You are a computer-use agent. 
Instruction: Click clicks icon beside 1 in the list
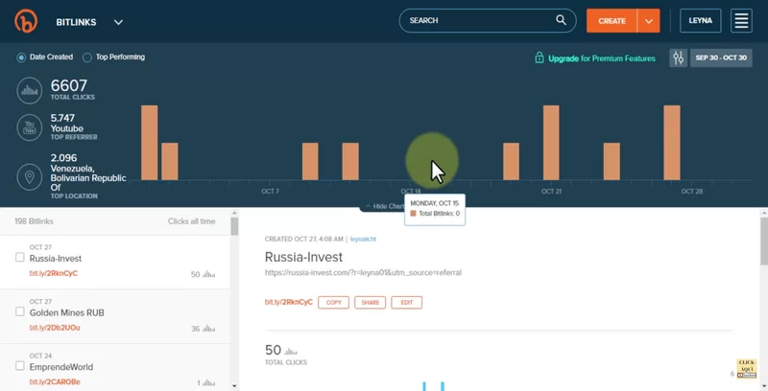tap(209, 382)
